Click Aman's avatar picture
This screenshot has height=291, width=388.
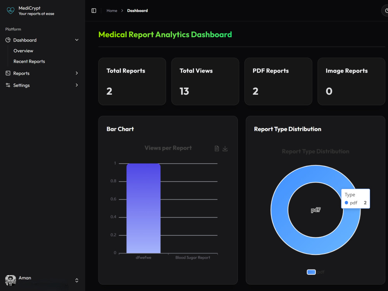click(x=10, y=281)
